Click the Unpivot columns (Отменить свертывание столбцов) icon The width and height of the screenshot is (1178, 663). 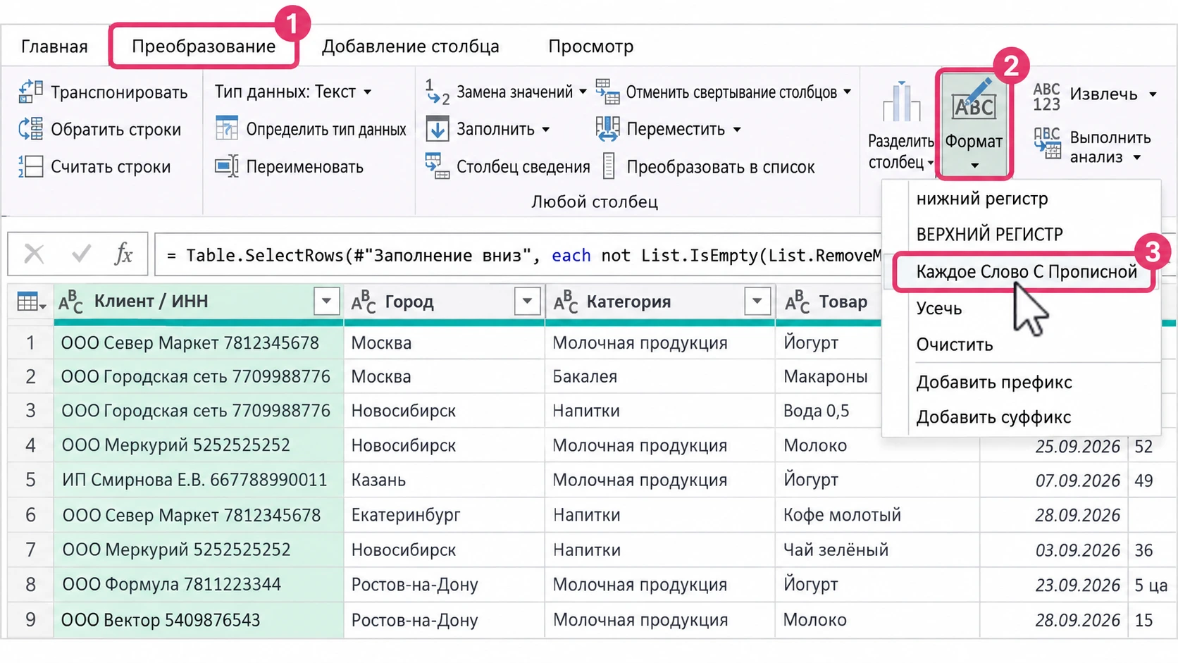point(607,92)
